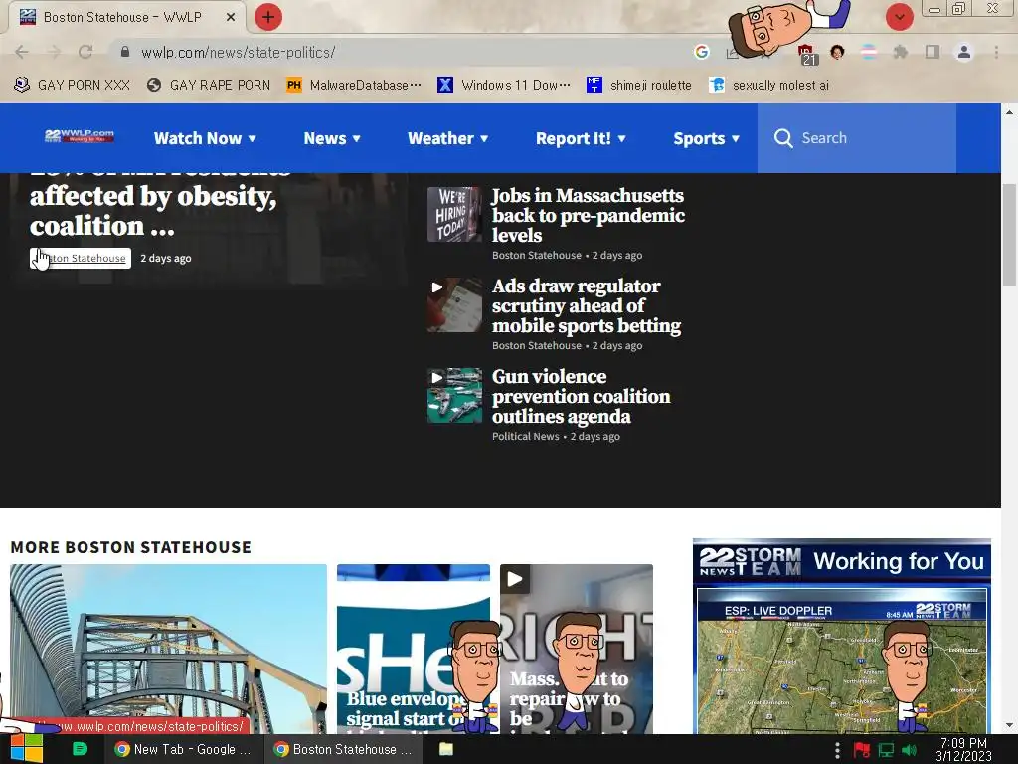Open the 22 Storm Team Working for You banner

pos(841,562)
